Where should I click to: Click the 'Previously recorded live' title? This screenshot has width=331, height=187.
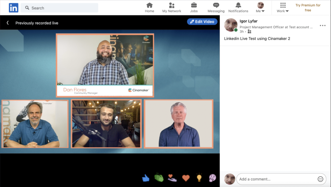coord(37,23)
